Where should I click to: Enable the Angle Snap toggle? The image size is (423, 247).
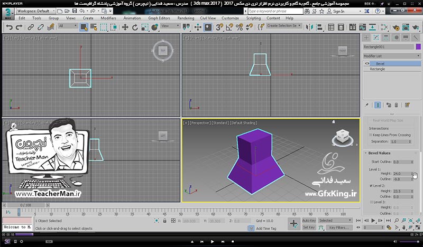coord(229,27)
